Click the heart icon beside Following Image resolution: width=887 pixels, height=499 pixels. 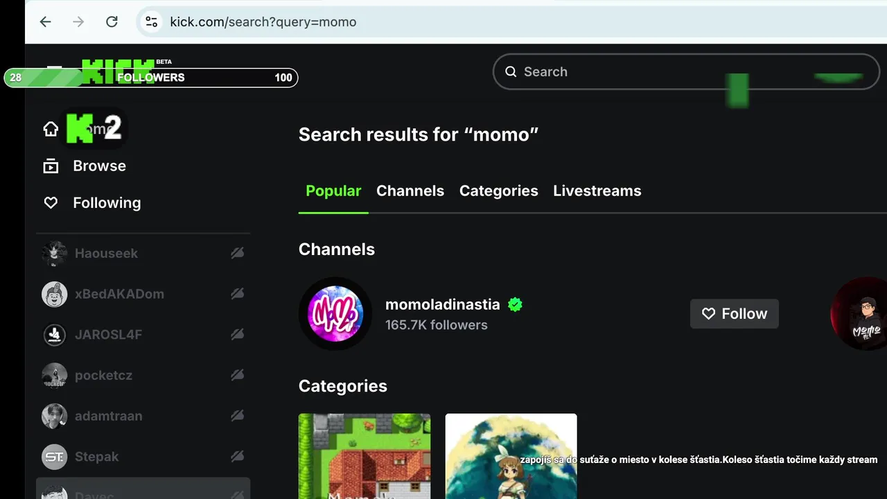51,202
